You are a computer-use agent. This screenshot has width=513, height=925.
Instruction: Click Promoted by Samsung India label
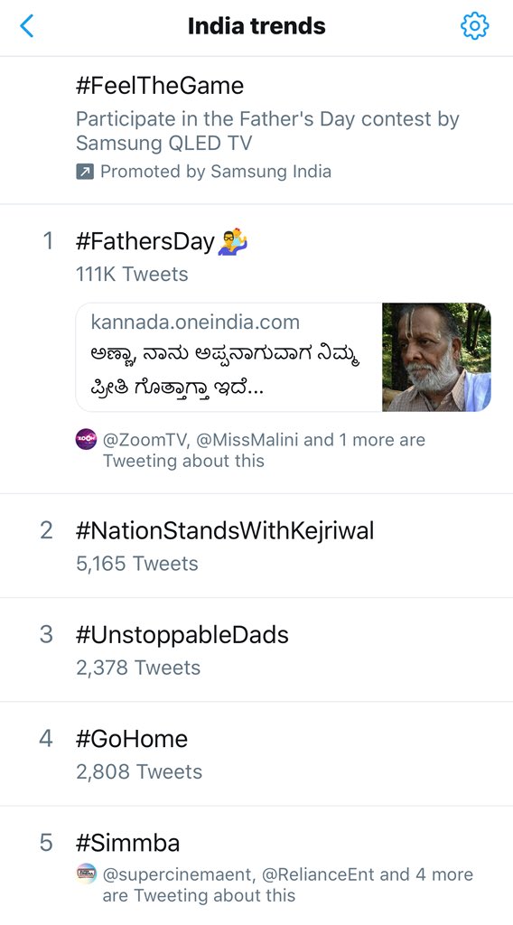click(x=216, y=172)
